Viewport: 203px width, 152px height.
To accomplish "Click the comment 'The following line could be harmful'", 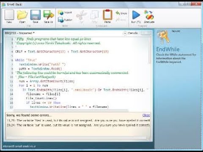I will [72, 73].
